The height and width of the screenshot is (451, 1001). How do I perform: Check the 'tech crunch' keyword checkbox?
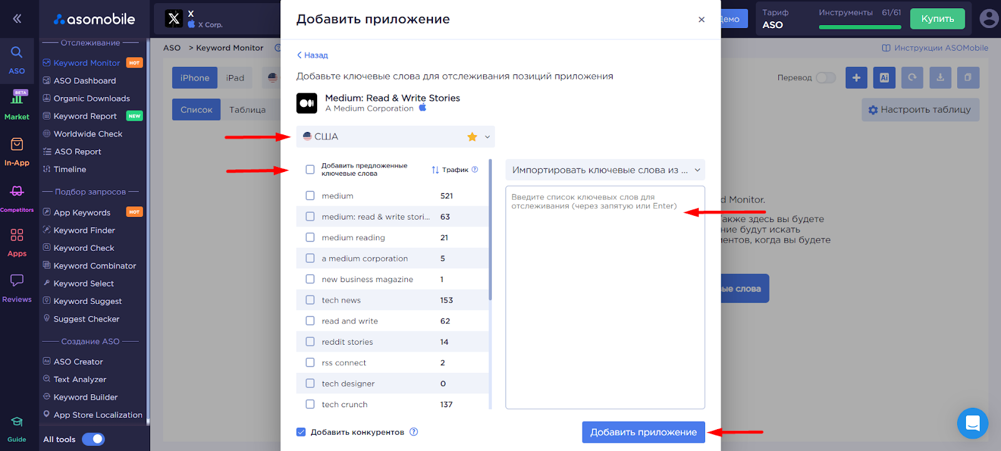(x=310, y=404)
